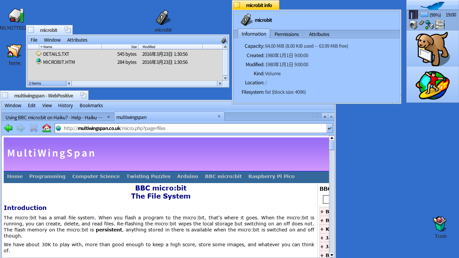Image resolution: width=459 pixels, height=258 pixels.
Task: Click the green Back arrow in WebPositive
Action: (8, 128)
